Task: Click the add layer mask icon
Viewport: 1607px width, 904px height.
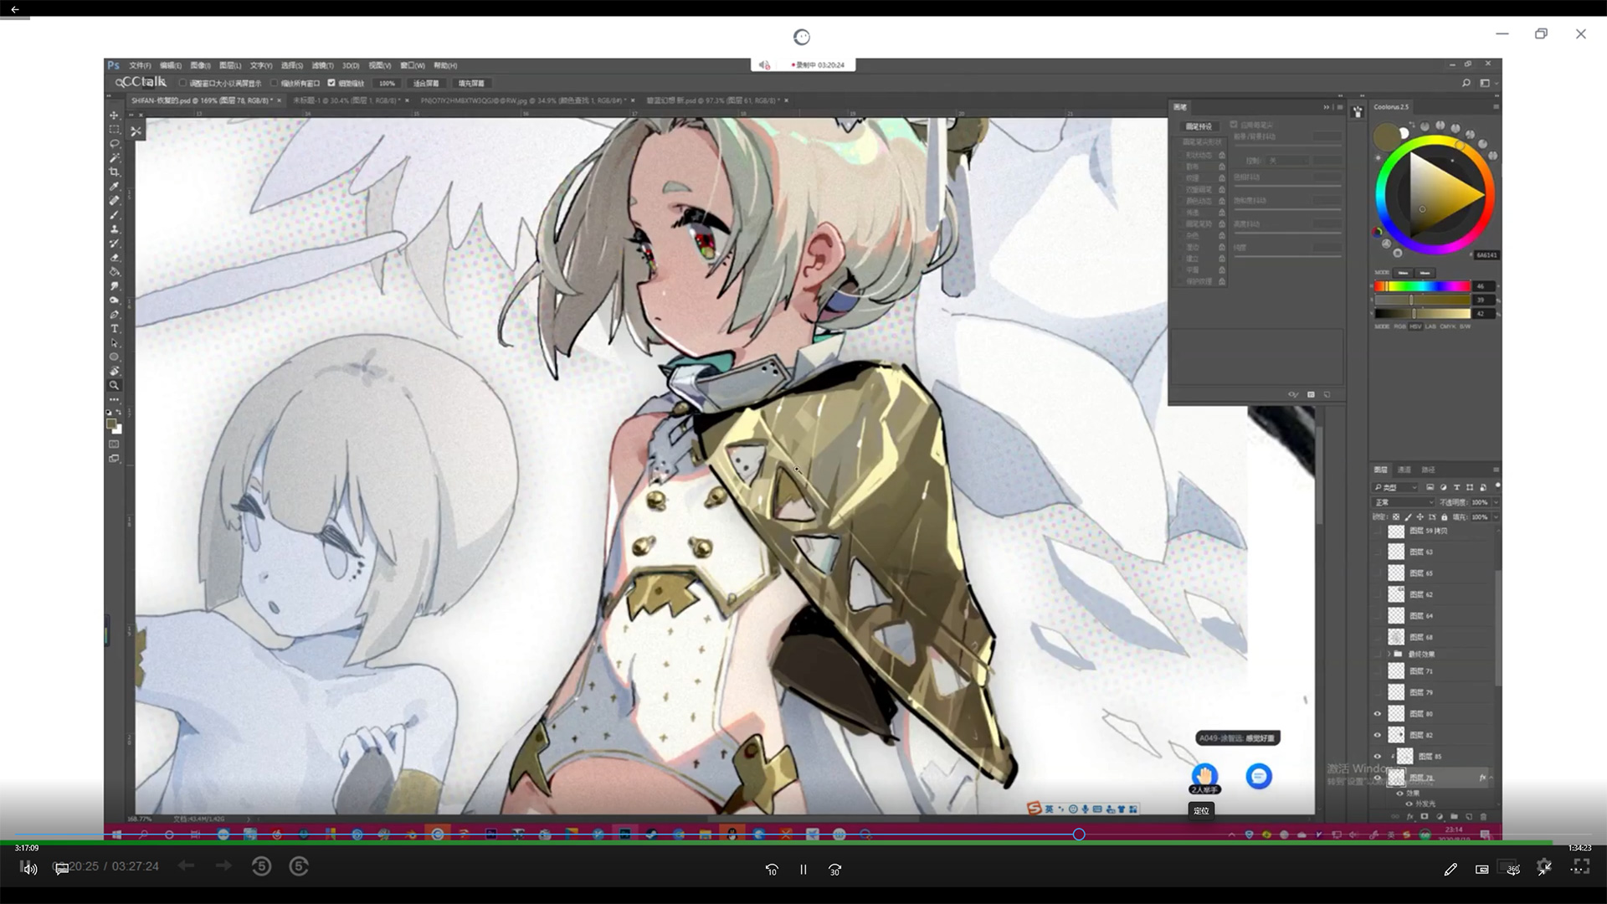Action: 1425,816
